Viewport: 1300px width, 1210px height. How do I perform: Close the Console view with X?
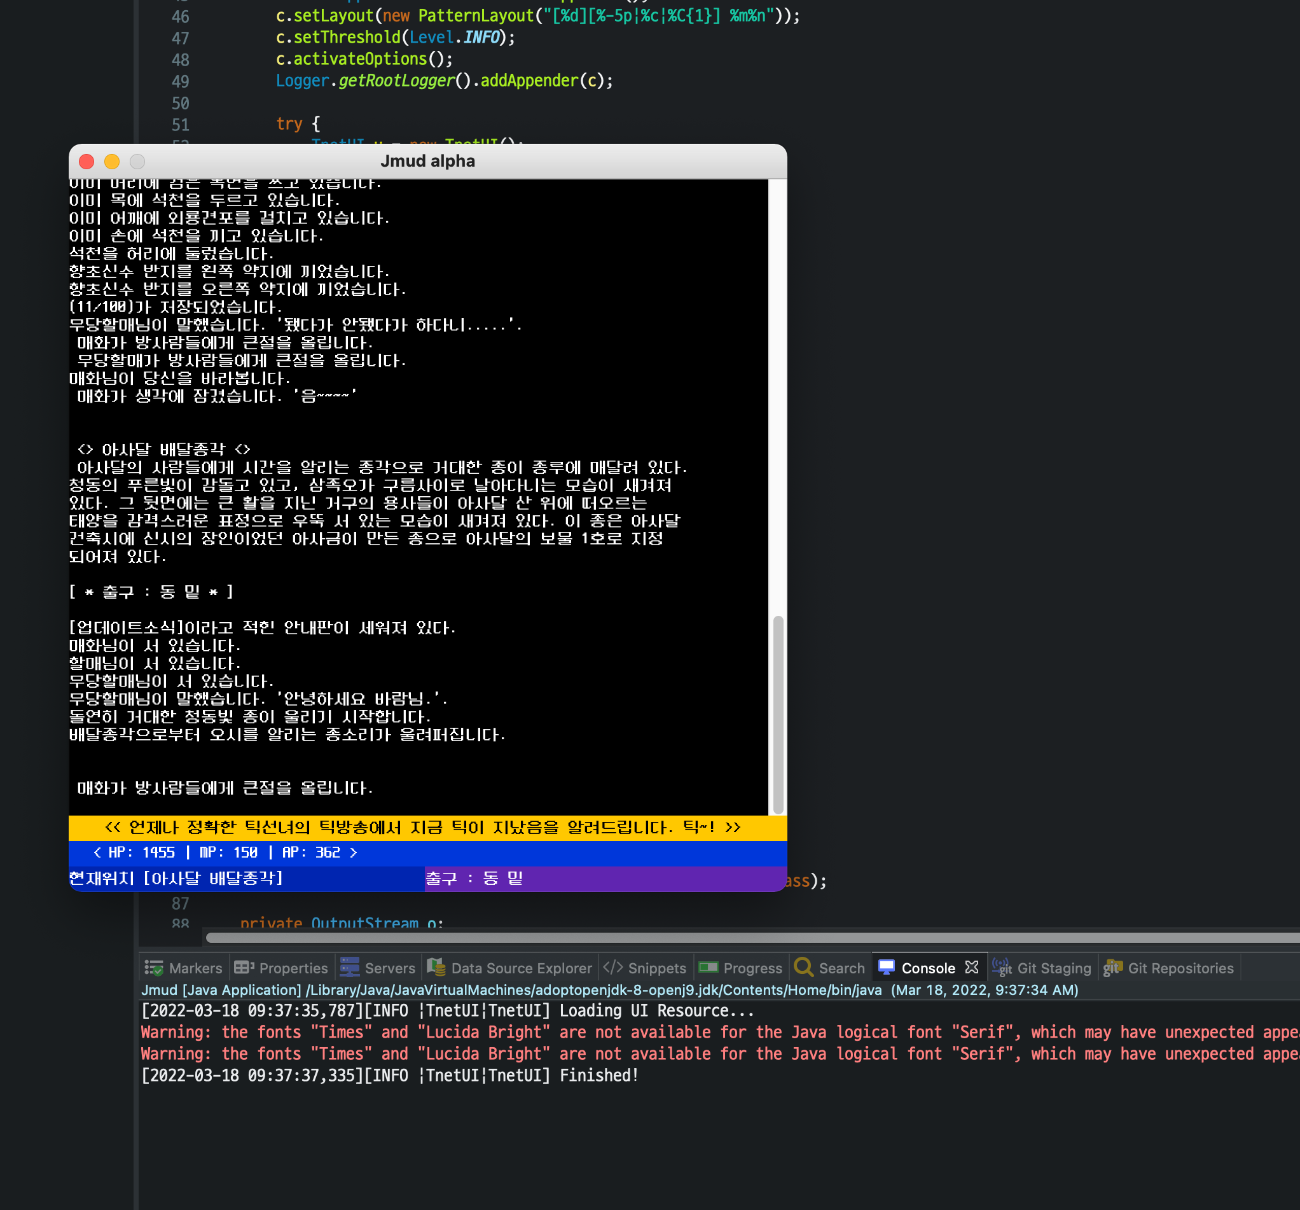[x=972, y=968]
